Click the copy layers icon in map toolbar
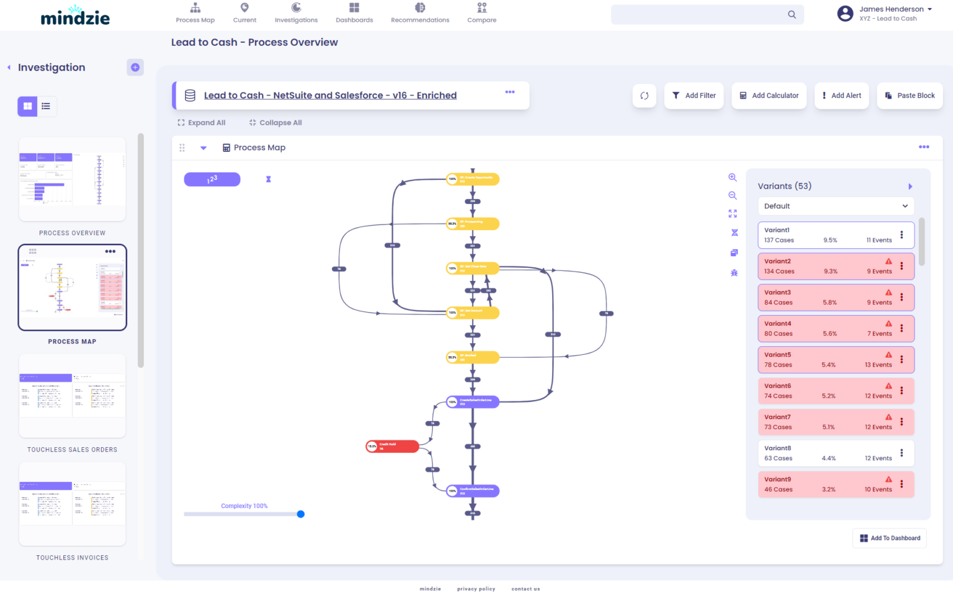953x593 pixels. (734, 252)
